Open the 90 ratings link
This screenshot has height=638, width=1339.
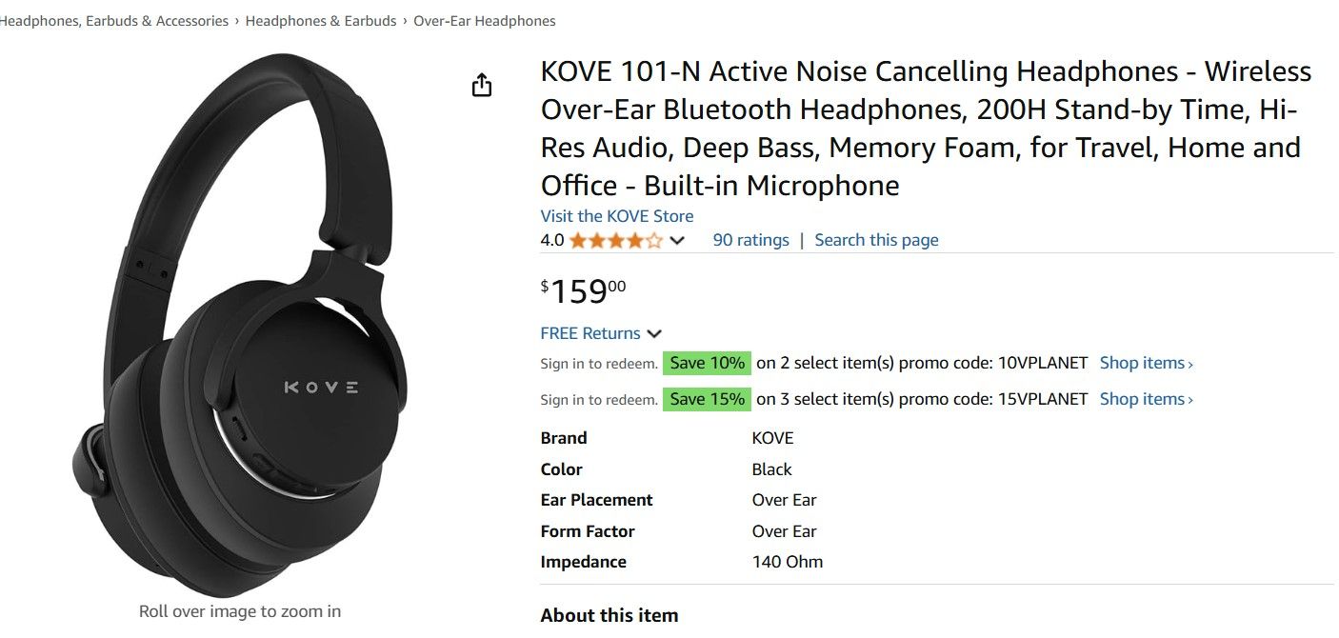[x=750, y=240]
